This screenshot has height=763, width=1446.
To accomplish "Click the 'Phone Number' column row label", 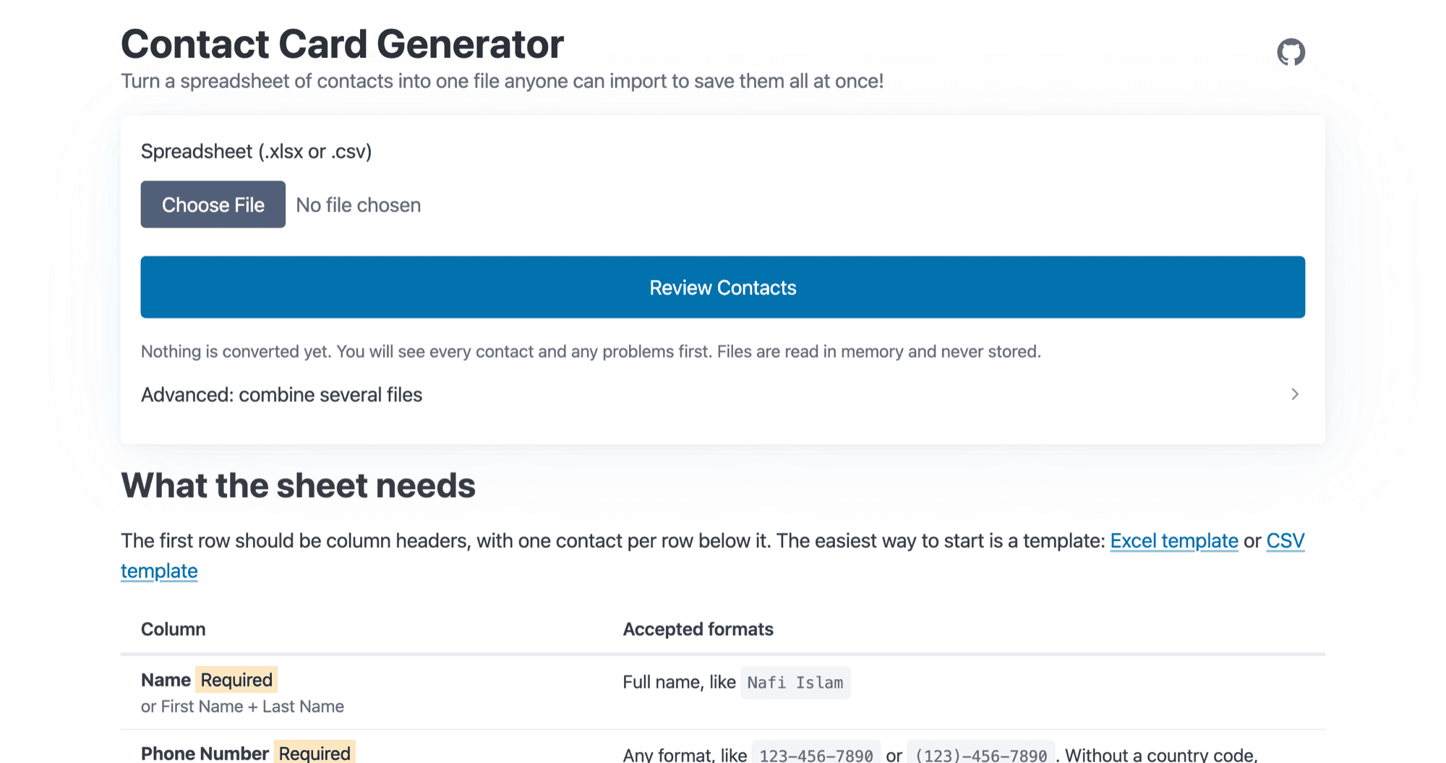I will pos(205,753).
